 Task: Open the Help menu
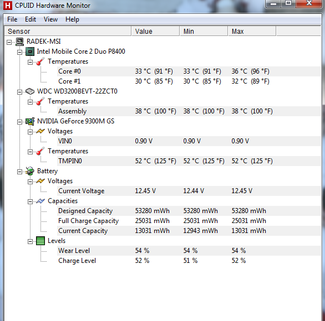72,19
